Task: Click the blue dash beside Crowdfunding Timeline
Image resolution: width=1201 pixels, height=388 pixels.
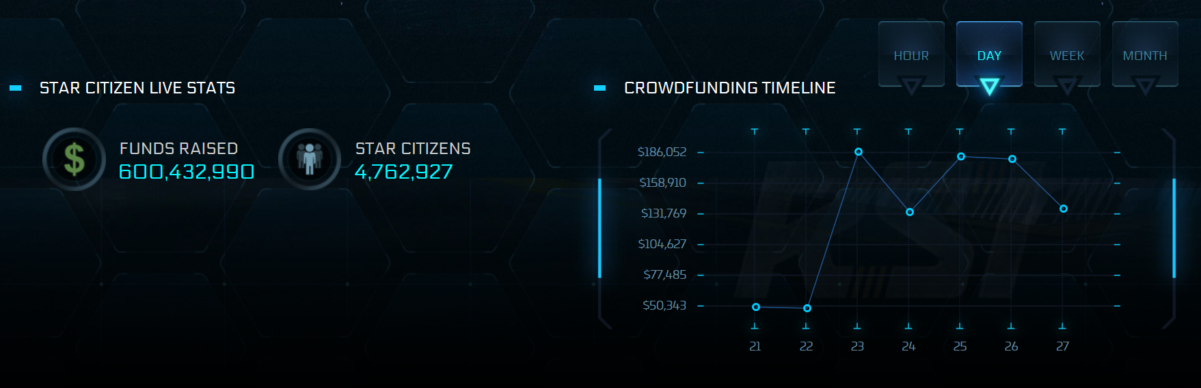Action: [x=600, y=88]
